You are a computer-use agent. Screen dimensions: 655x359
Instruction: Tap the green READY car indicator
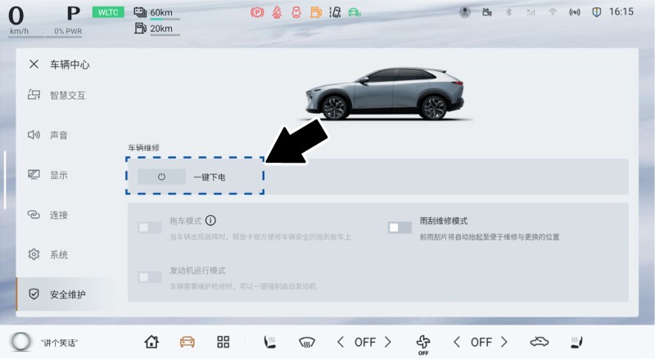click(x=355, y=12)
